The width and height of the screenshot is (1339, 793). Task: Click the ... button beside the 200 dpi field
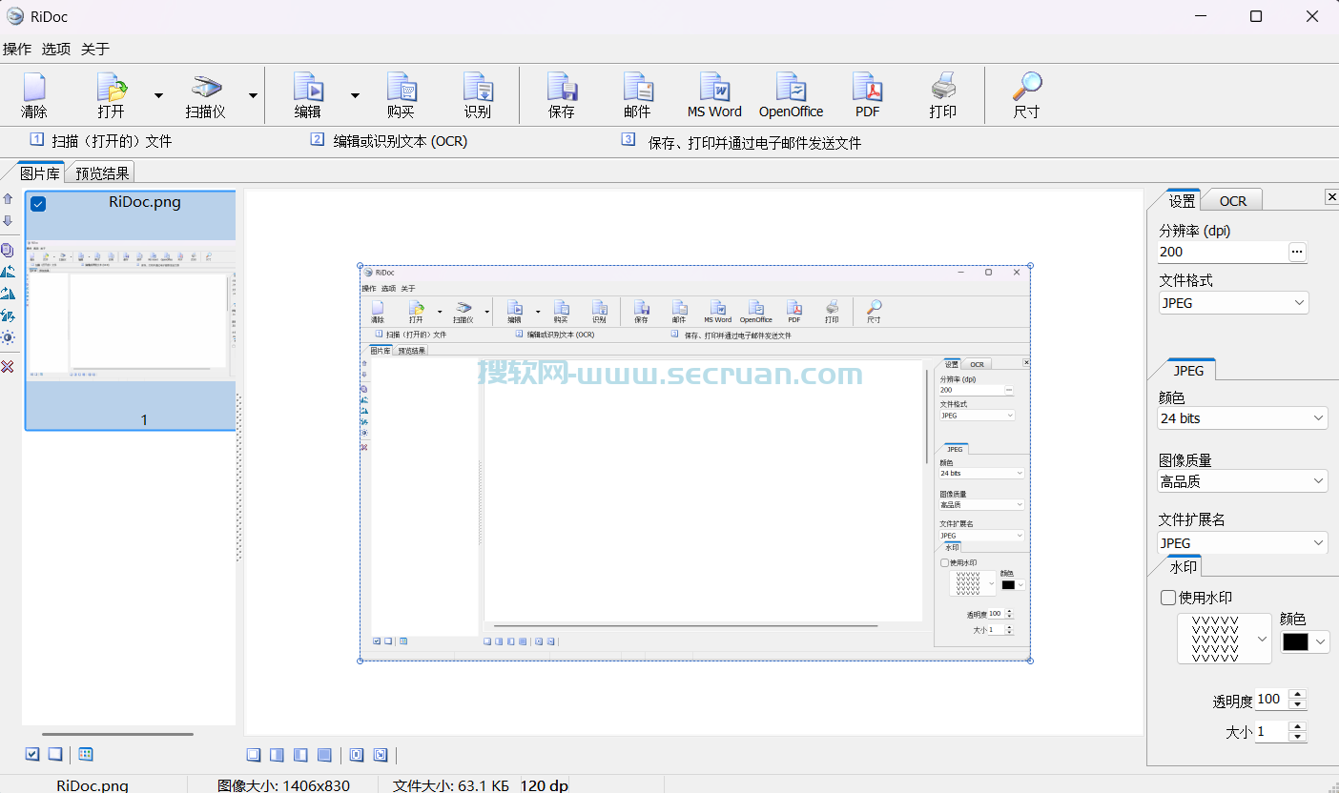click(1297, 252)
